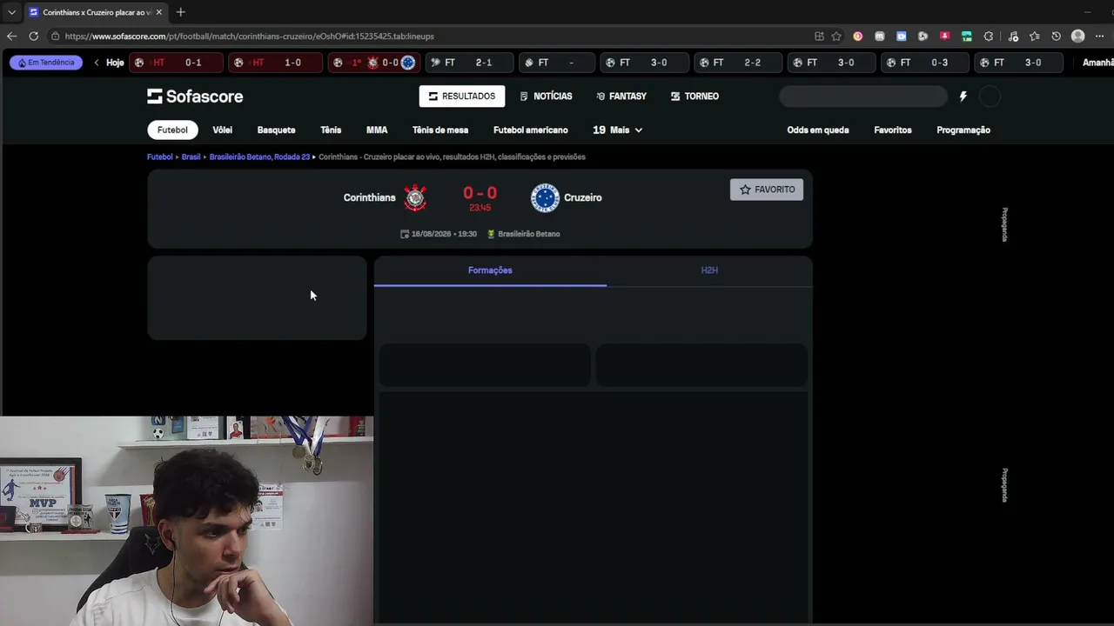Click the Em Tendência button

click(46, 63)
